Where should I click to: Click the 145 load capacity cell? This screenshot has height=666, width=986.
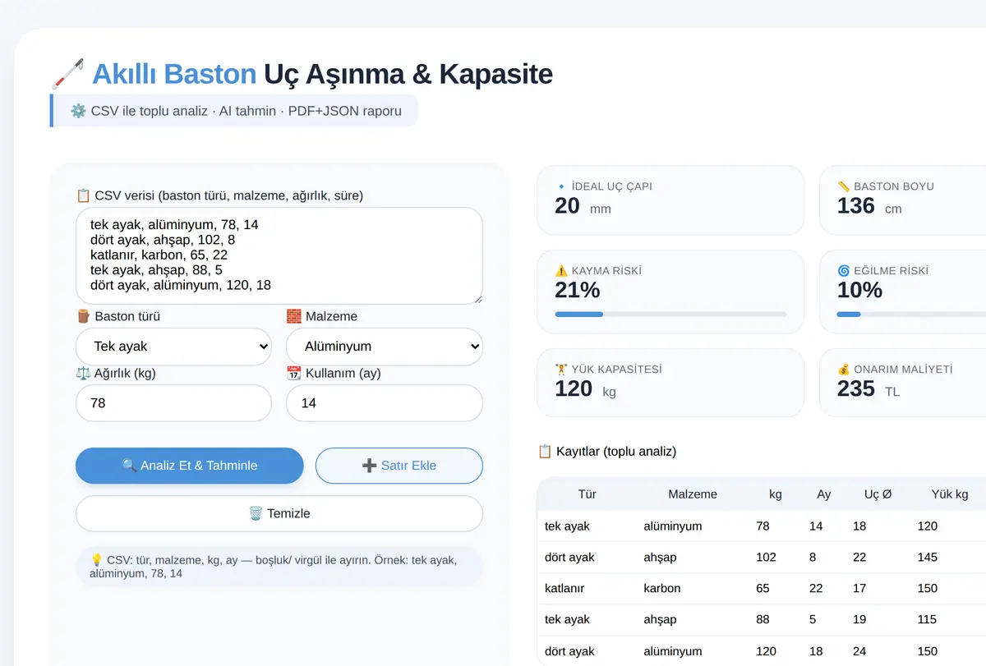pyautogui.click(x=928, y=557)
